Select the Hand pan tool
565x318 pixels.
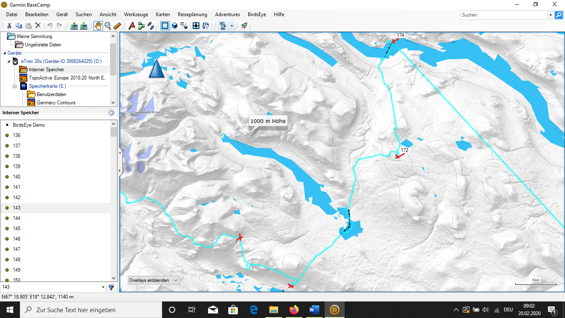point(98,26)
